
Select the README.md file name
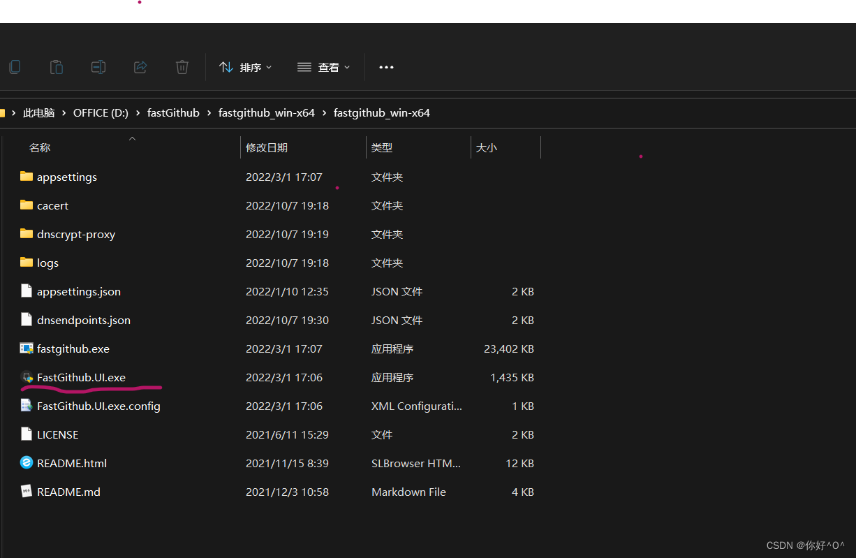coord(68,492)
